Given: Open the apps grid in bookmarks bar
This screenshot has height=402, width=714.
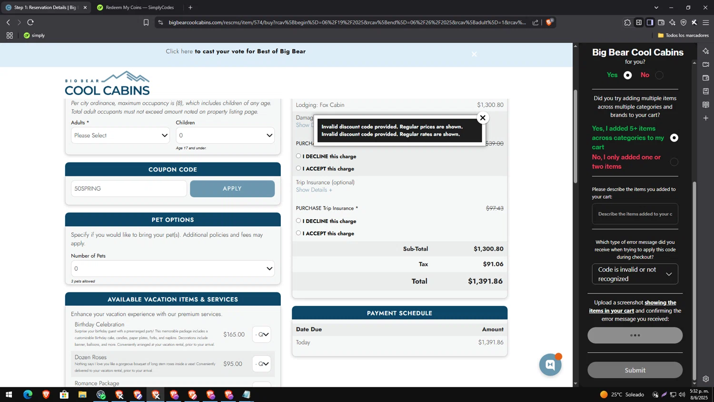Looking at the screenshot, I should 10,35.
